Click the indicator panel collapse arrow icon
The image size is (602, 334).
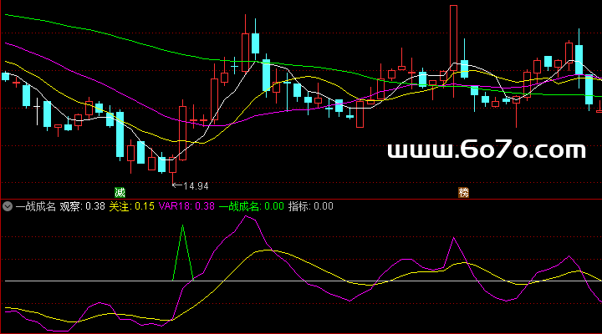click(8, 206)
